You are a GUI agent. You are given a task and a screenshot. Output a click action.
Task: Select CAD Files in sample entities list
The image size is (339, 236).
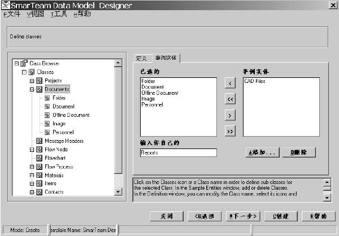(x=255, y=81)
